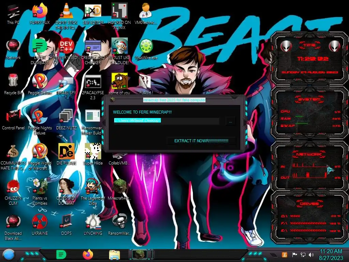This screenshot has width=349, height=262.
Task: Select the DIE PLEASE De icon
Action: tap(66, 155)
